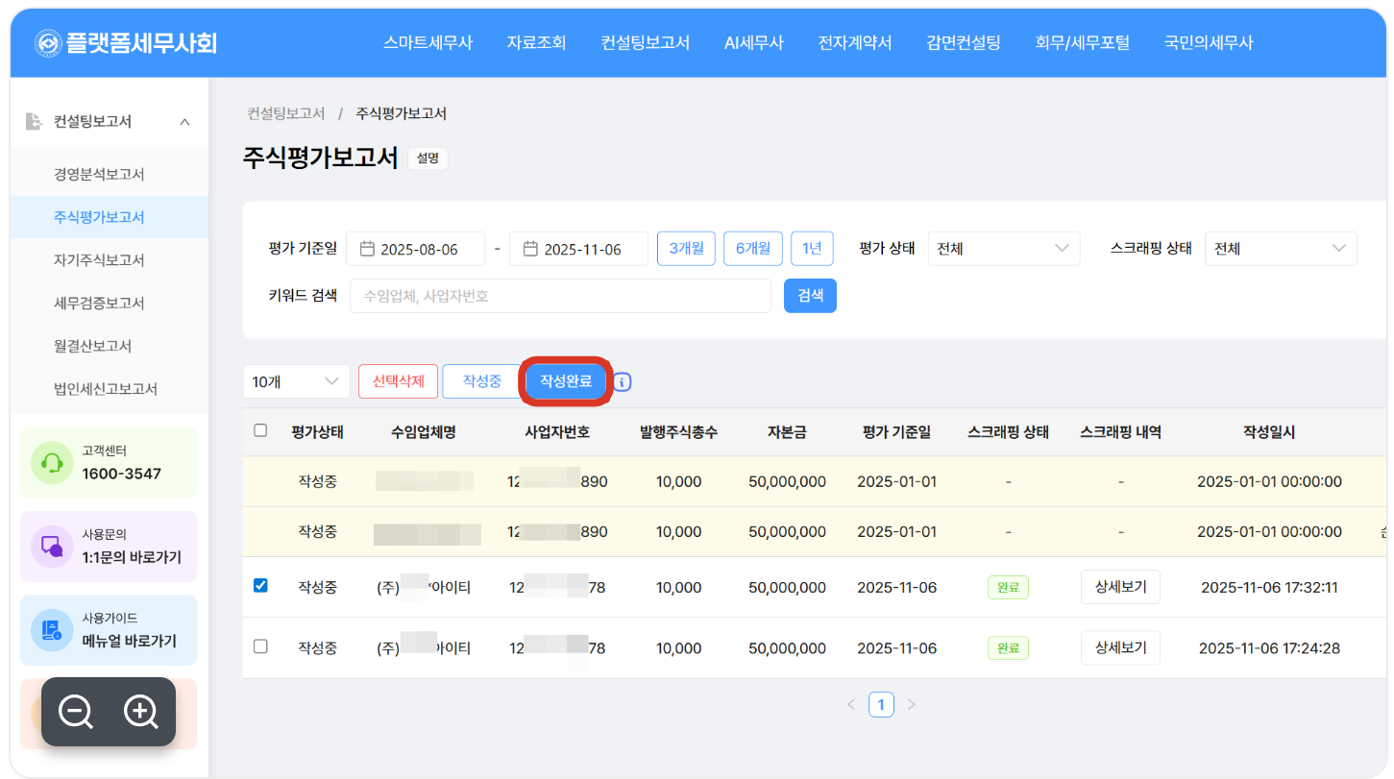Click the 1년 period button
Viewport: 1394px width, 779px height.
(812, 248)
